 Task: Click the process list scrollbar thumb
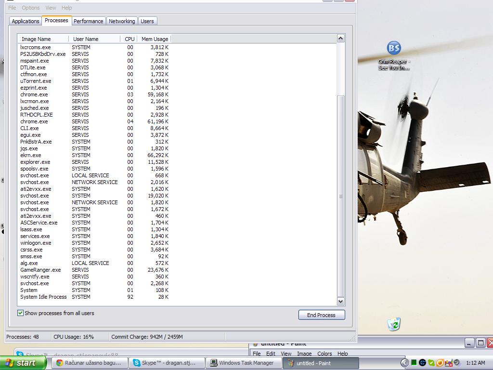pos(340,196)
